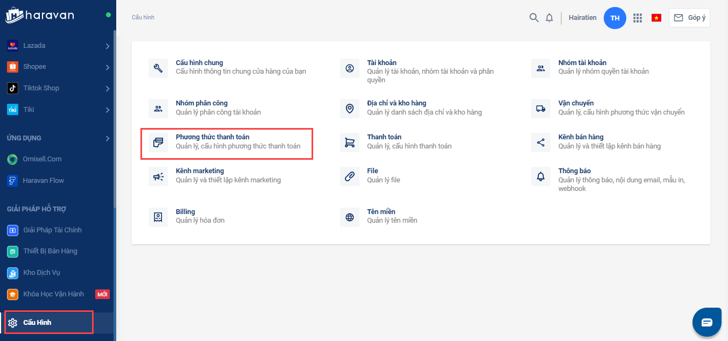Click the TH user avatar
This screenshot has width=728, height=341.
click(615, 18)
